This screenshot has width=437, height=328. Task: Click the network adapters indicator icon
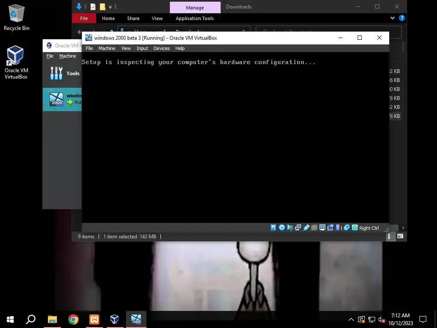click(298, 228)
